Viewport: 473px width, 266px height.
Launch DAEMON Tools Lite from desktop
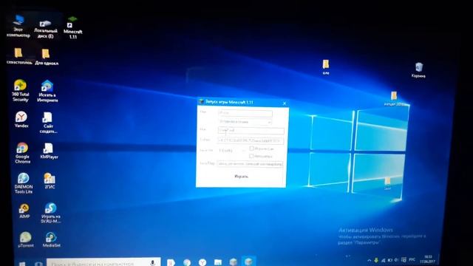pos(23,183)
